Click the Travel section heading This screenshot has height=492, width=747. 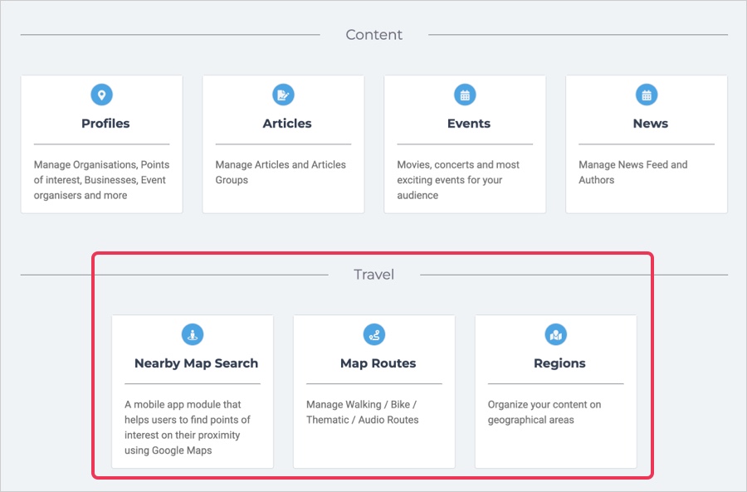pos(374,275)
